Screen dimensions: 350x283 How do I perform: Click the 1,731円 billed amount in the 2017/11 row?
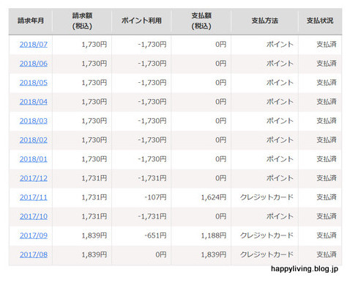pos(94,197)
